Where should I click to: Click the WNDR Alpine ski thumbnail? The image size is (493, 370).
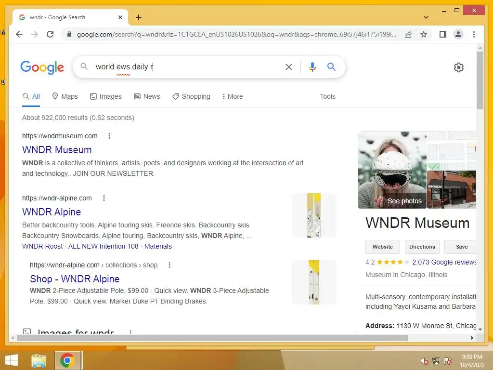pos(314,215)
